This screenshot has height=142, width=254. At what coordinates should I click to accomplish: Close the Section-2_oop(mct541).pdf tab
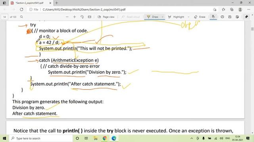pyautogui.click(x=50, y=3)
